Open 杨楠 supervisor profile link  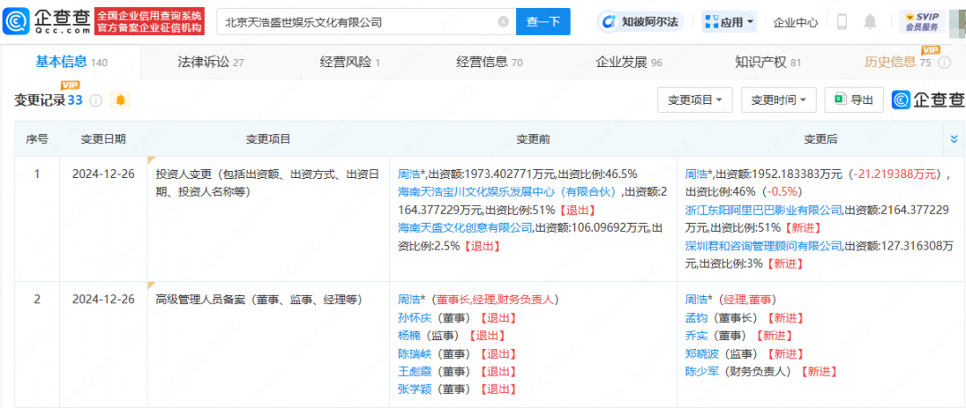pyautogui.click(x=409, y=336)
